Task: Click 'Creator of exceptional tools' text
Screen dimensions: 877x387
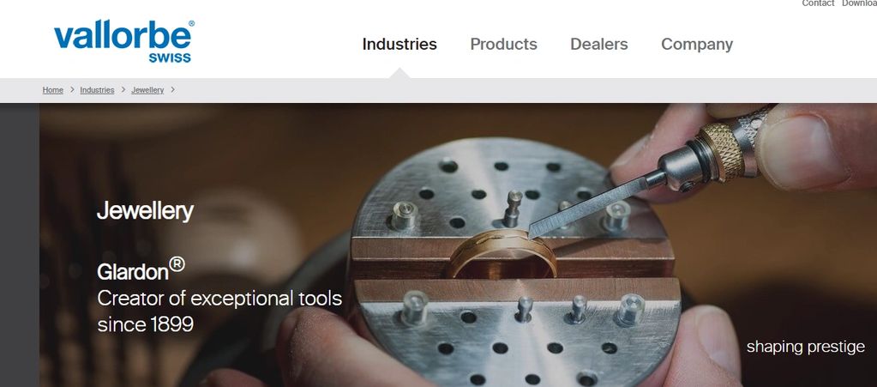Action: (x=219, y=299)
